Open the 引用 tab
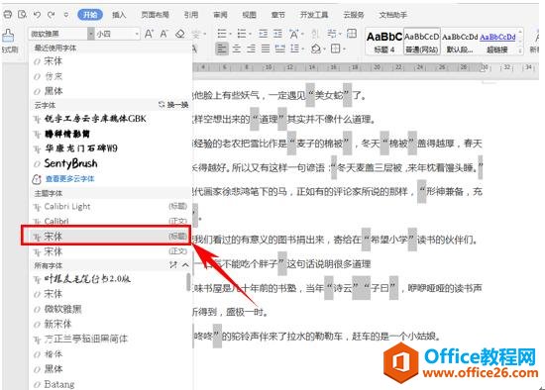The height and width of the screenshot is (390, 545). pos(191,15)
